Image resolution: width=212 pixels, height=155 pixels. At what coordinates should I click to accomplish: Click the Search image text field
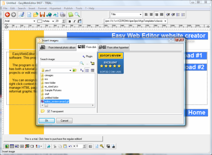pyautogui.click(x=60, y=63)
